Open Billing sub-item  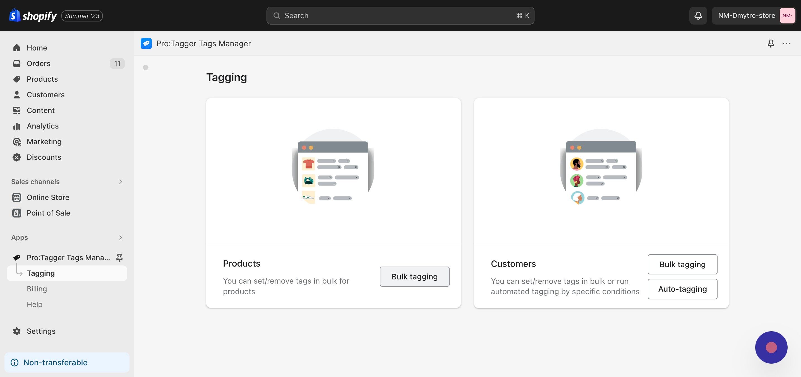pos(37,289)
